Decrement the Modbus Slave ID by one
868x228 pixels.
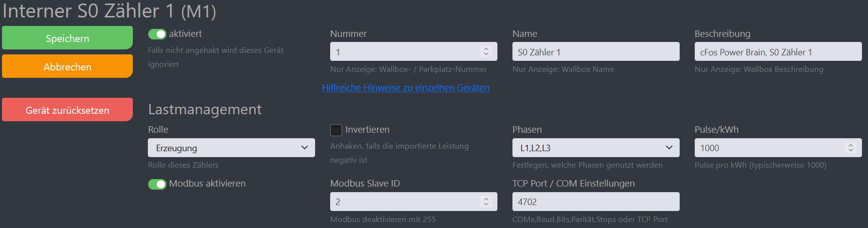point(486,204)
